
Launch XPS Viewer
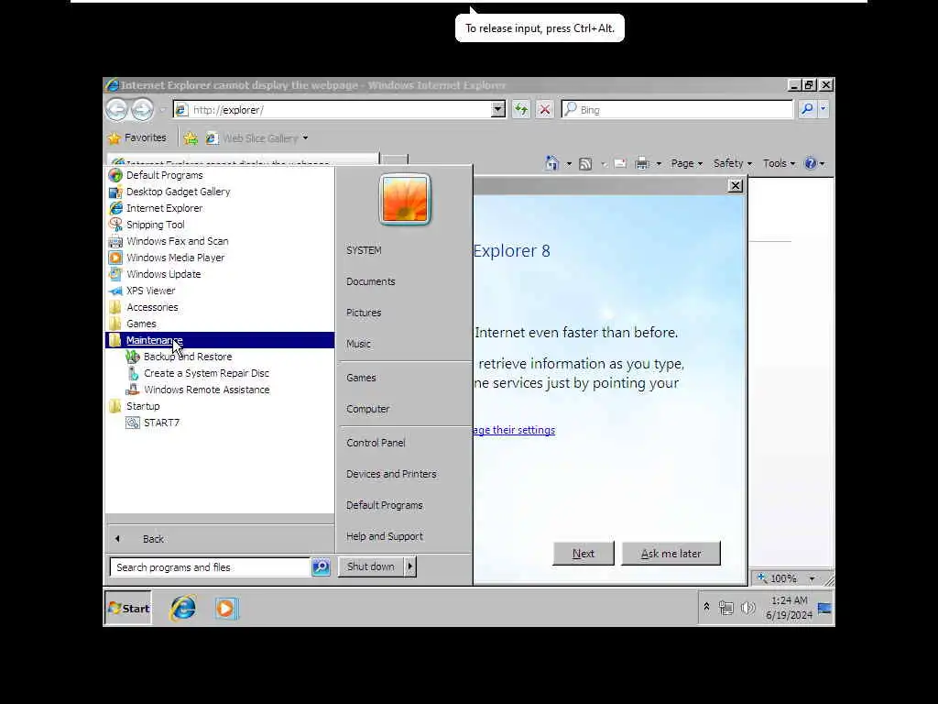click(150, 291)
